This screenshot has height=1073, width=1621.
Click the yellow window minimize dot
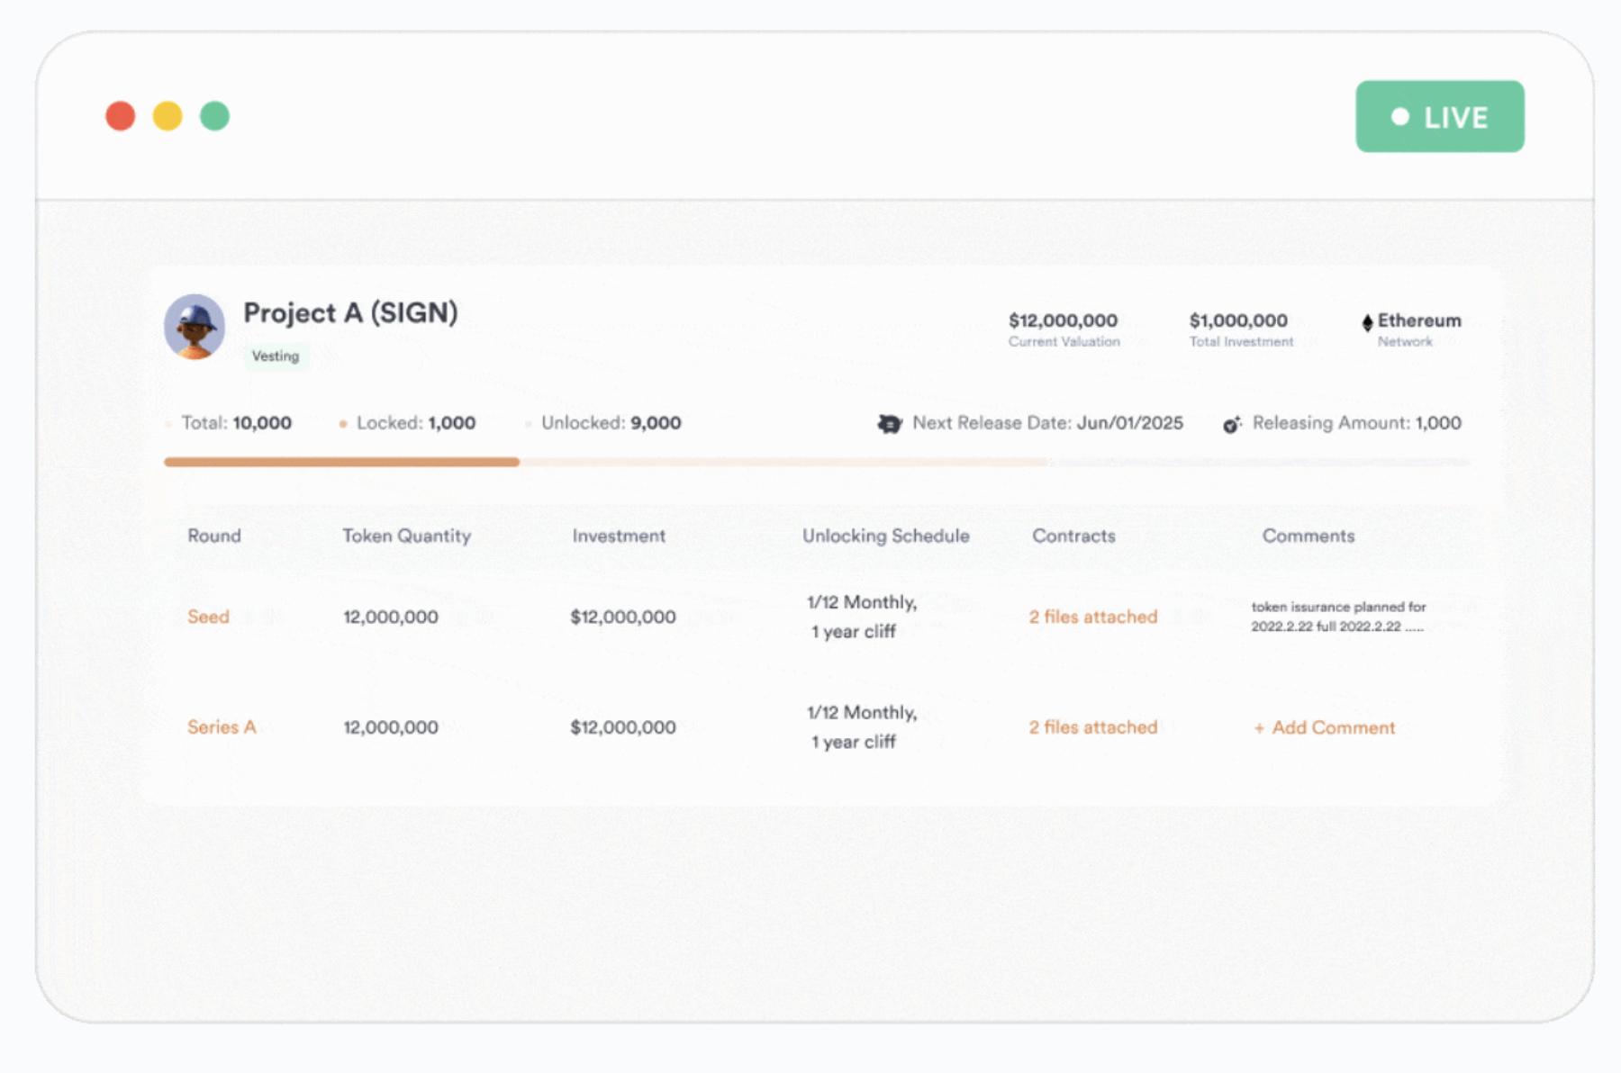tap(168, 116)
